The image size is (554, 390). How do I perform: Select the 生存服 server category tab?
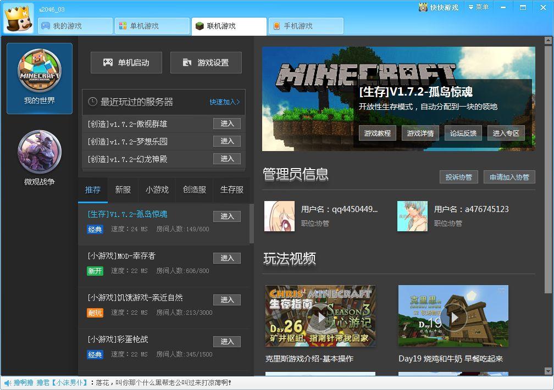[x=231, y=190]
